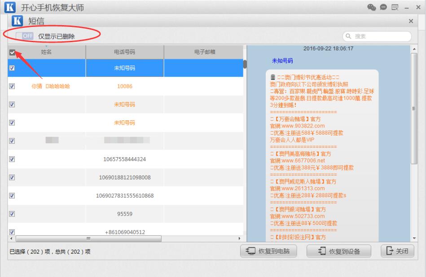This screenshot has width=426, height=277.
Task: Uncheck checkbox for 10657558444324 row
Action: (x=12, y=159)
